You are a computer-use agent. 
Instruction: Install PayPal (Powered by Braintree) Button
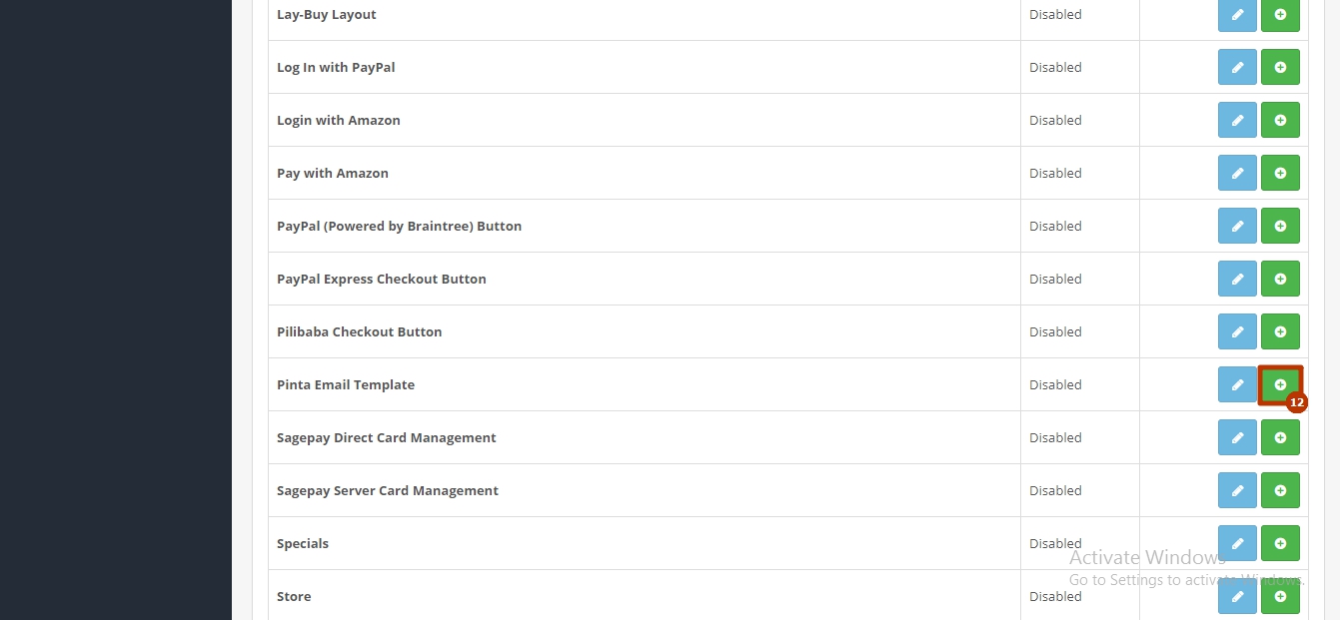pyautogui.click(x=1280, y=226)
